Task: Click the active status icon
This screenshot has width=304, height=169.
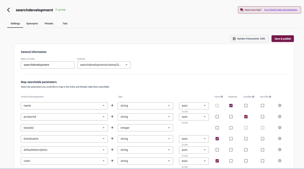Action: coord(57,10)
